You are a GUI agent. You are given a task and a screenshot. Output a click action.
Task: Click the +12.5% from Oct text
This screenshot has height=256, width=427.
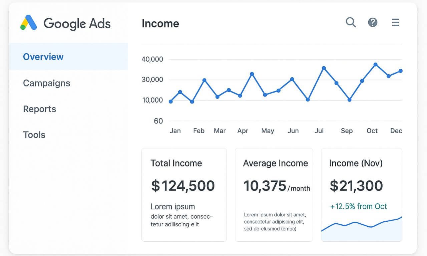click(x=358, y=206)
